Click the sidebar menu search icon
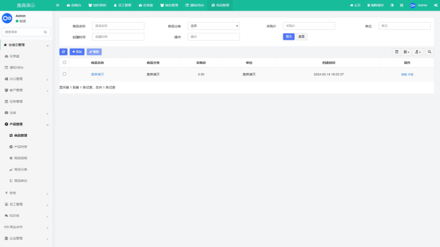The height and width of the screenshot is (247, 440). (x=45, y=32)
